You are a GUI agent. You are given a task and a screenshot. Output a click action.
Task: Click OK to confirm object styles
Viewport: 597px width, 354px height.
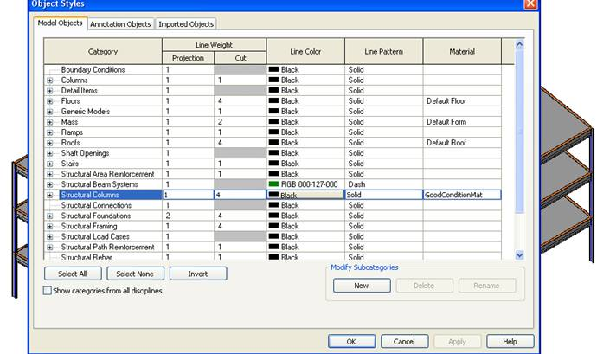click(x=350, y=341)
